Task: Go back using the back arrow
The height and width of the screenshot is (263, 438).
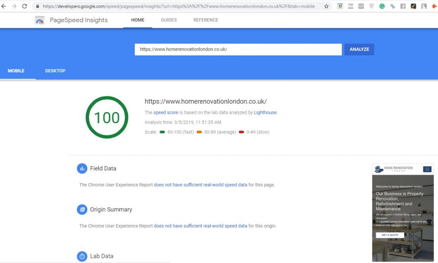Action: 4,6
